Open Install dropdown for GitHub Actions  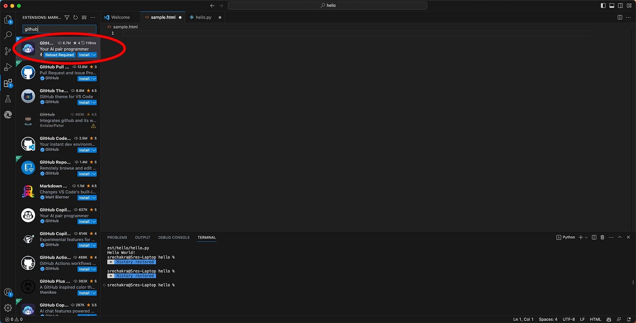click(x=94, y=269)
